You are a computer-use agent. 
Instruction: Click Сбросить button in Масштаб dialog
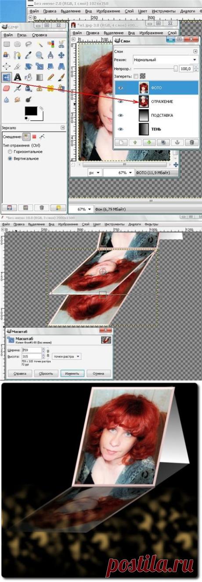click(x=47, y=373)
